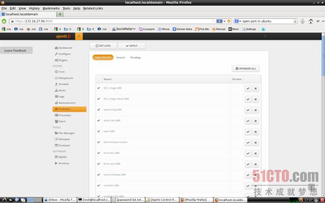Viewport: 325px width, 203px height.
Task: Click UPGRADE ALL button
Action: pos(246,69)
